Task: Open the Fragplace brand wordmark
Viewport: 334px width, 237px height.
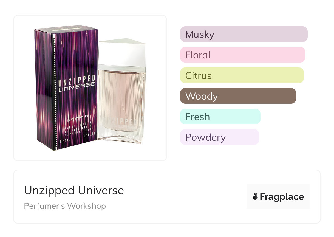Action: tap(282, 197)
